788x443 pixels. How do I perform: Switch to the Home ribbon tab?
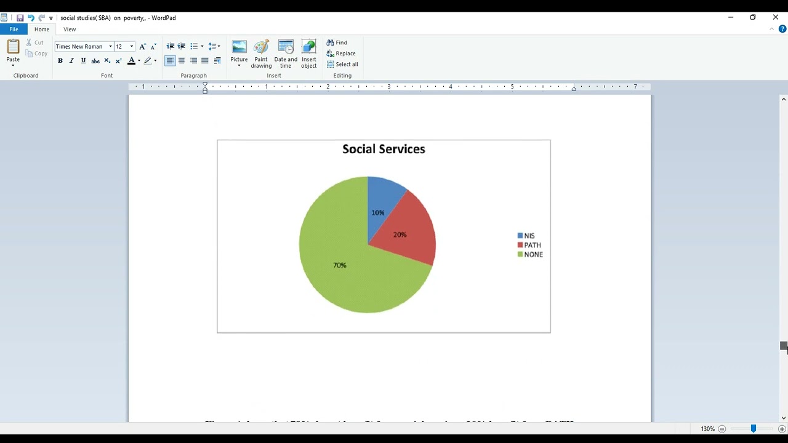tap(42, 30)
